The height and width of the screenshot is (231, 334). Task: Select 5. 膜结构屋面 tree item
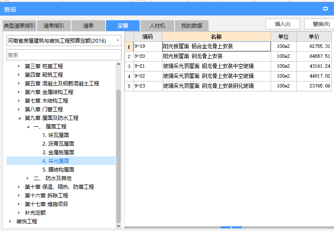(58, 170)
